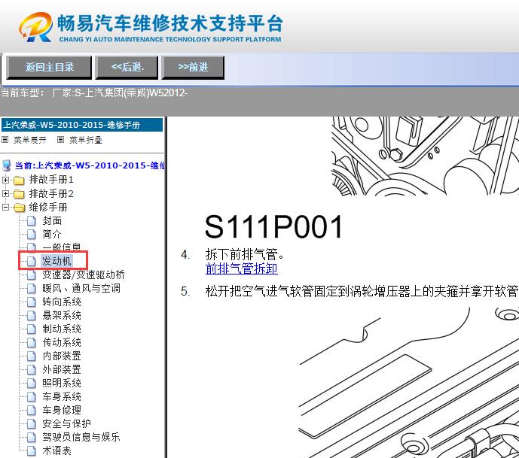The width and height of the screenshot is (519, 458).
Task: Open the 当前:上汽荣威-W5-2010-2015 root link
Action: [90, 165]
